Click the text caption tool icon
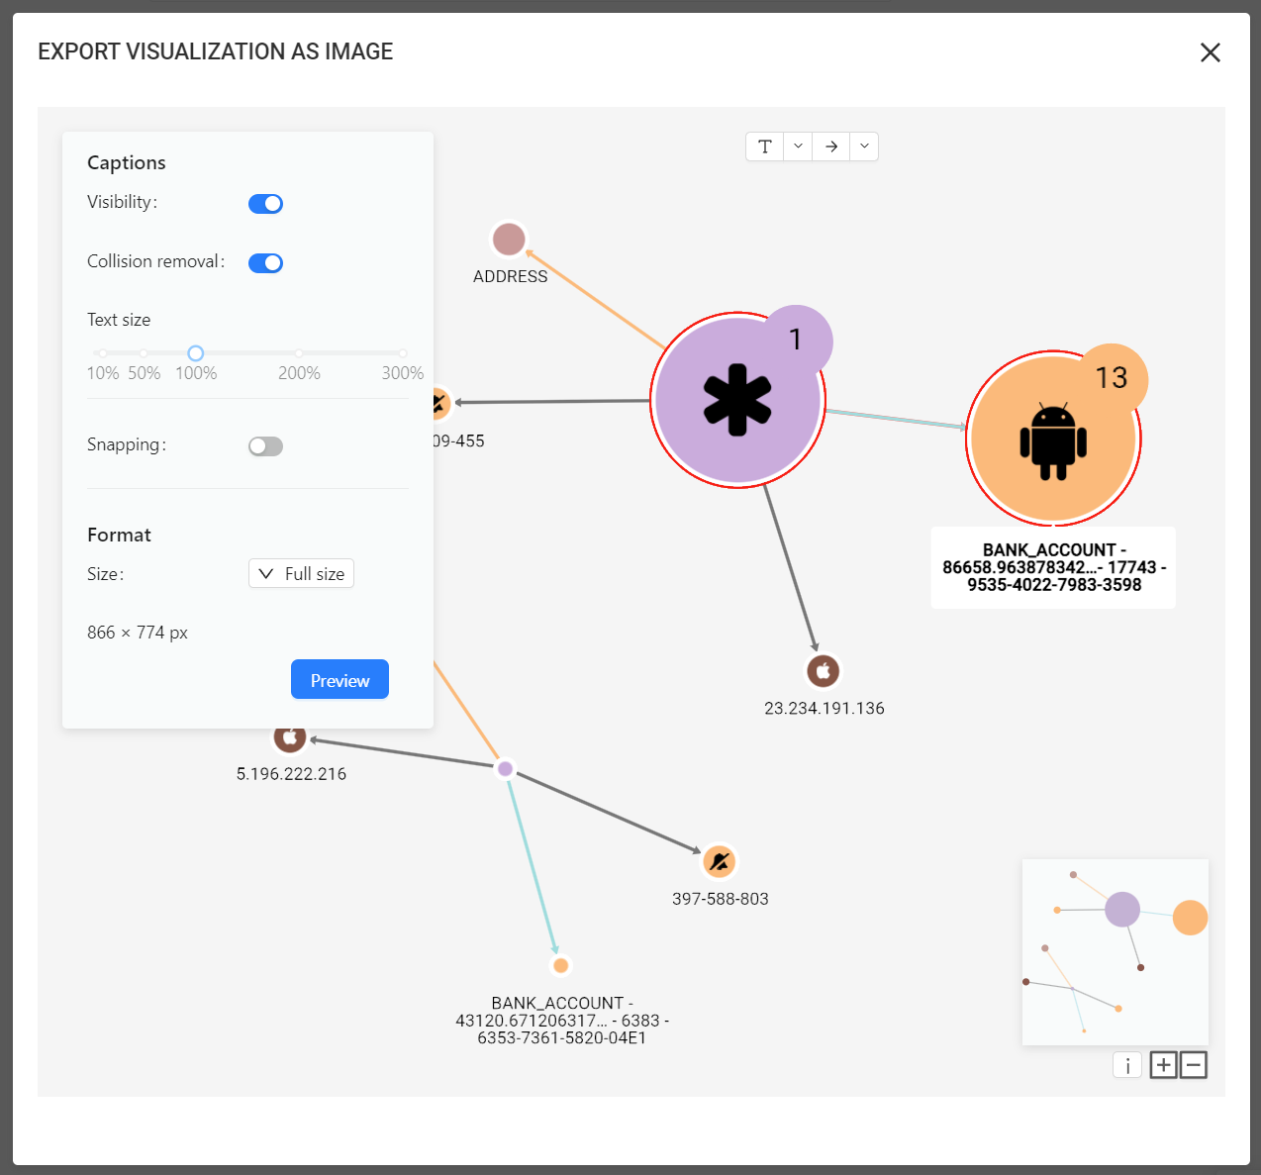 764,147
